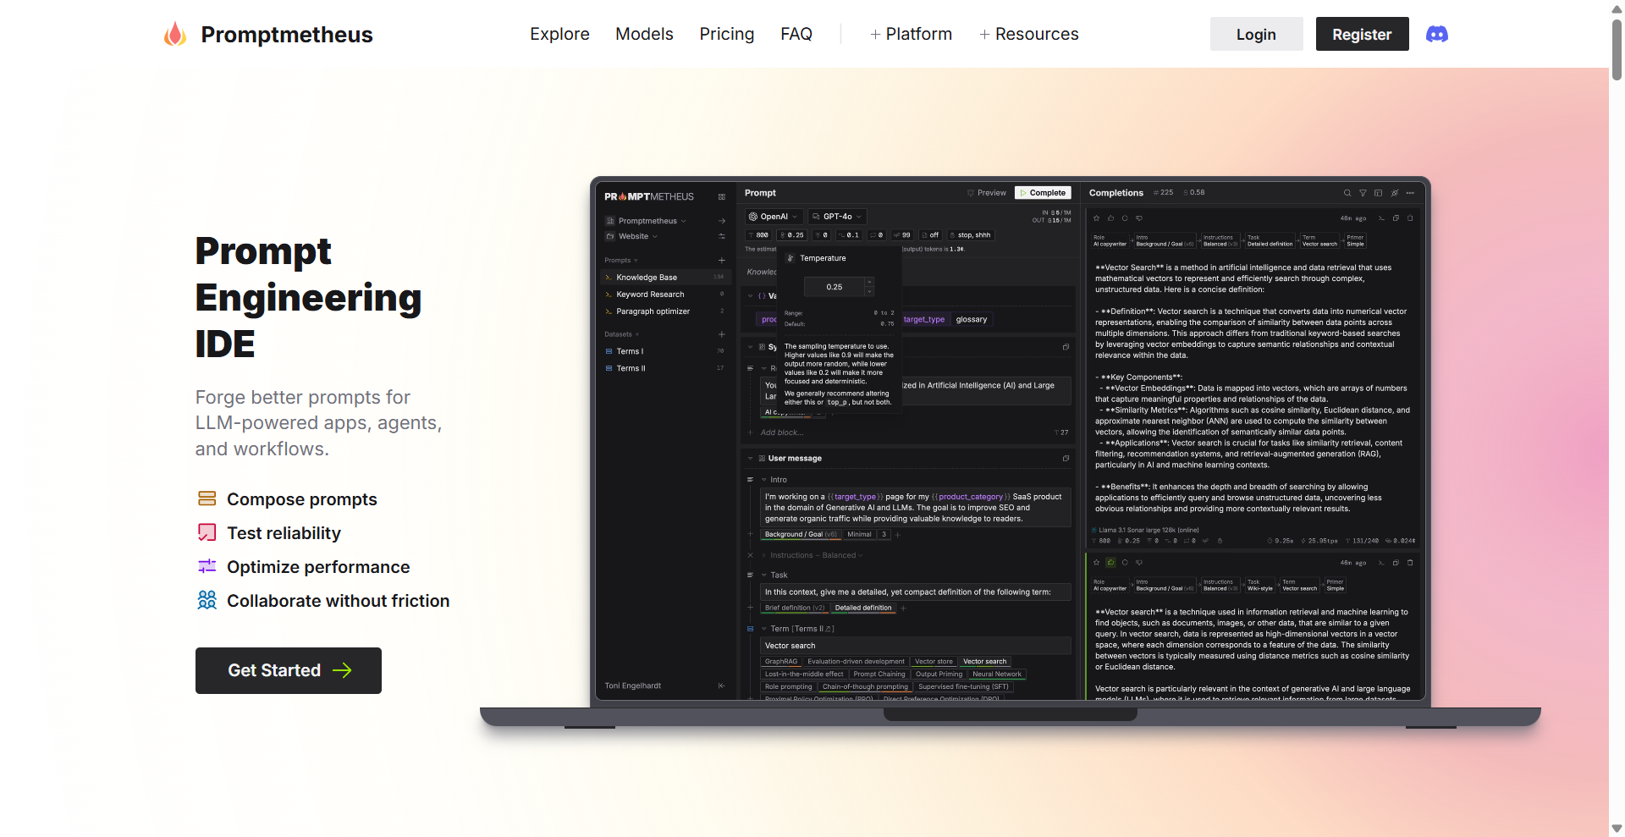Expand the Platform menu

pos(911,35)
